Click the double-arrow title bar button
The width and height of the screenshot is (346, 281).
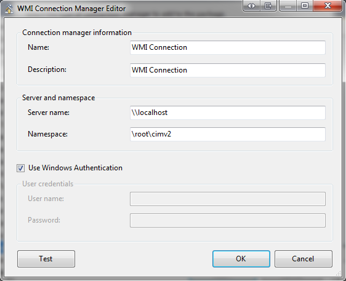click(x=251, y=6)
